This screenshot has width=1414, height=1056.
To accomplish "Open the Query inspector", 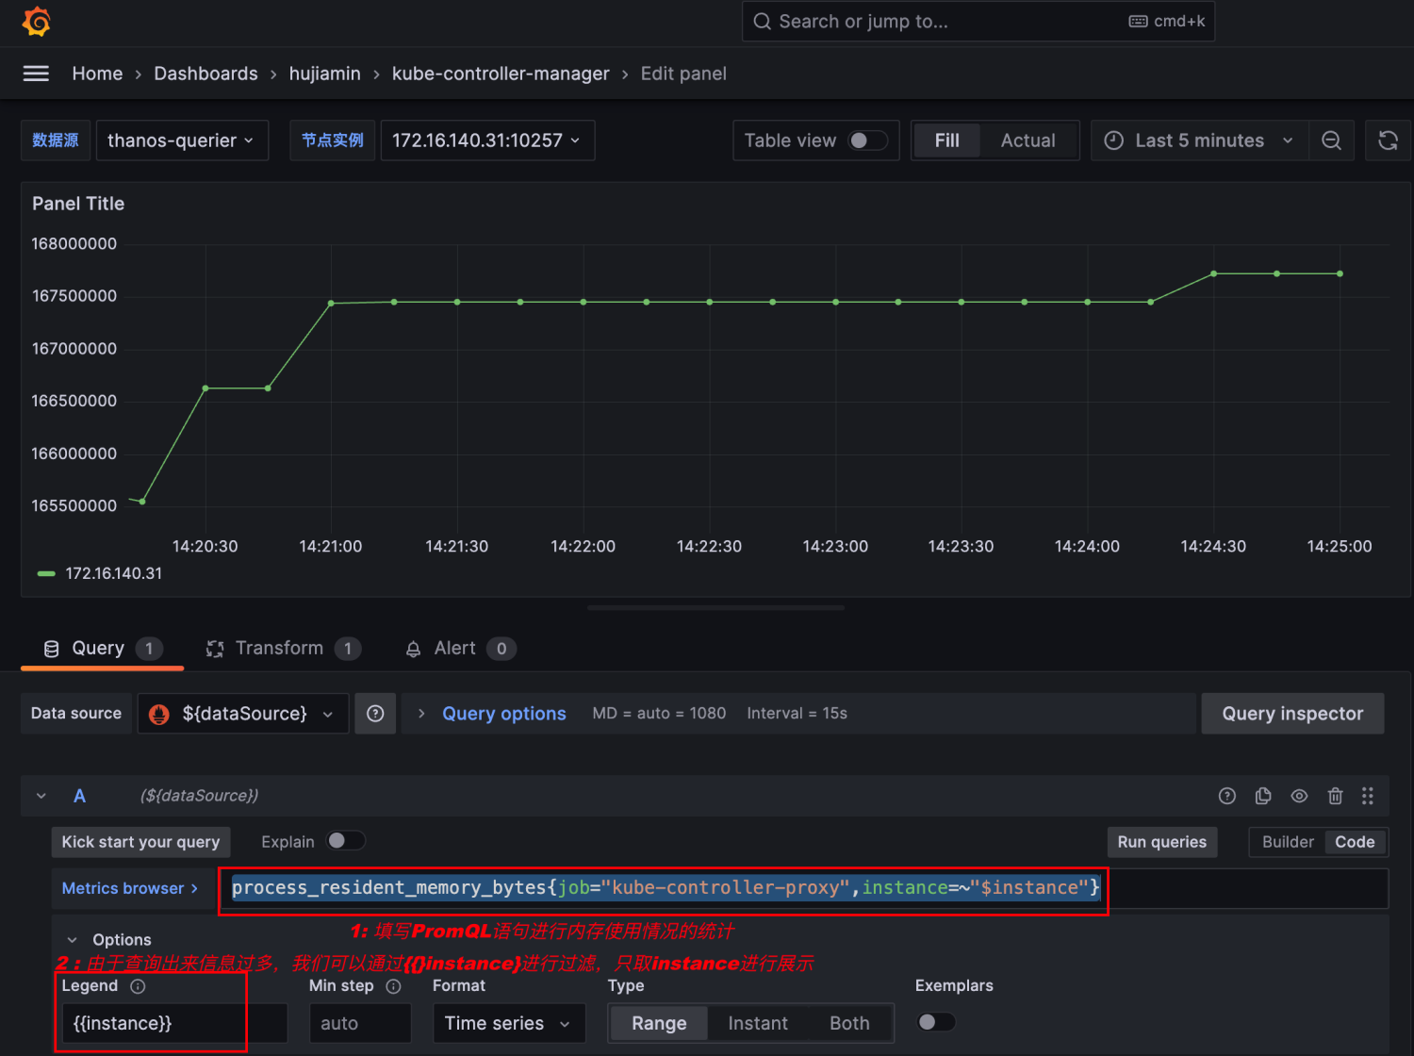I will 1292,714.
